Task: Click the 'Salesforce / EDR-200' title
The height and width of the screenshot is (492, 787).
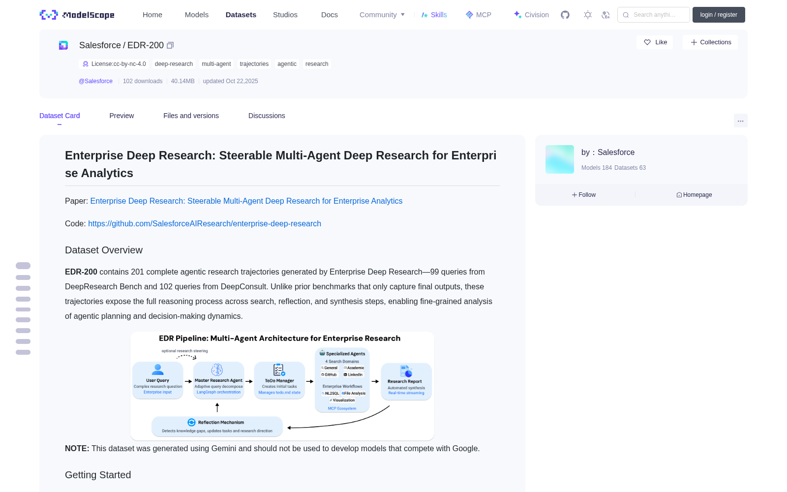Action: 121,45
